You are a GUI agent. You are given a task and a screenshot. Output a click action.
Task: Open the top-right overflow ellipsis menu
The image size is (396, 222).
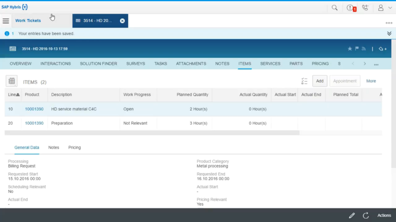pyautogui.click(x=389, y=23)
